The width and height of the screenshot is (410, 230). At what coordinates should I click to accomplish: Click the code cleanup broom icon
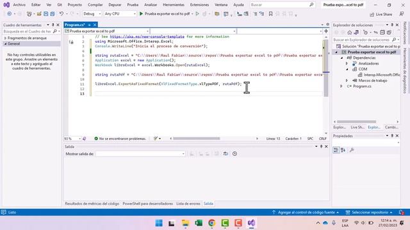156,139
